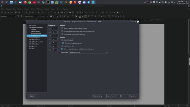Click the dialog help question mark icon

(131, 22)
